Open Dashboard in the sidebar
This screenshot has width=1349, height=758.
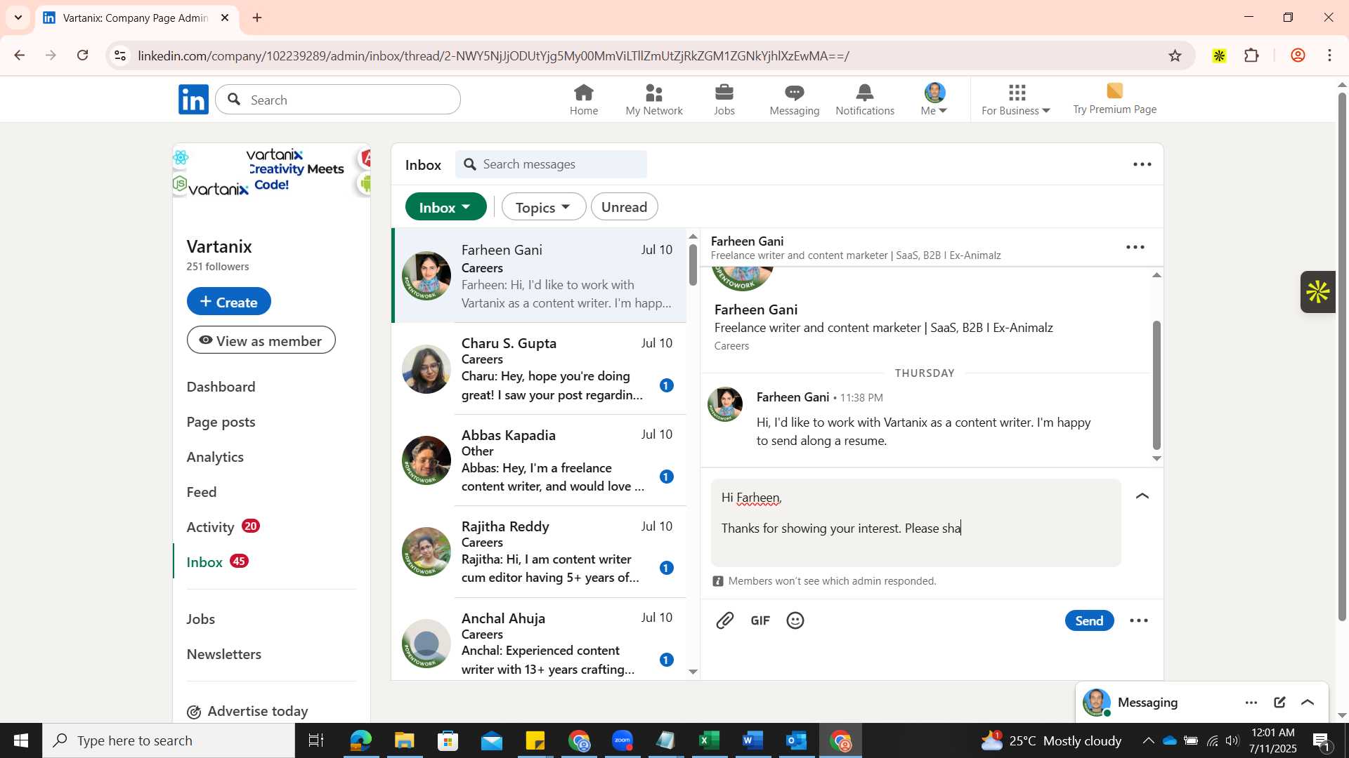tap(221, 387)
